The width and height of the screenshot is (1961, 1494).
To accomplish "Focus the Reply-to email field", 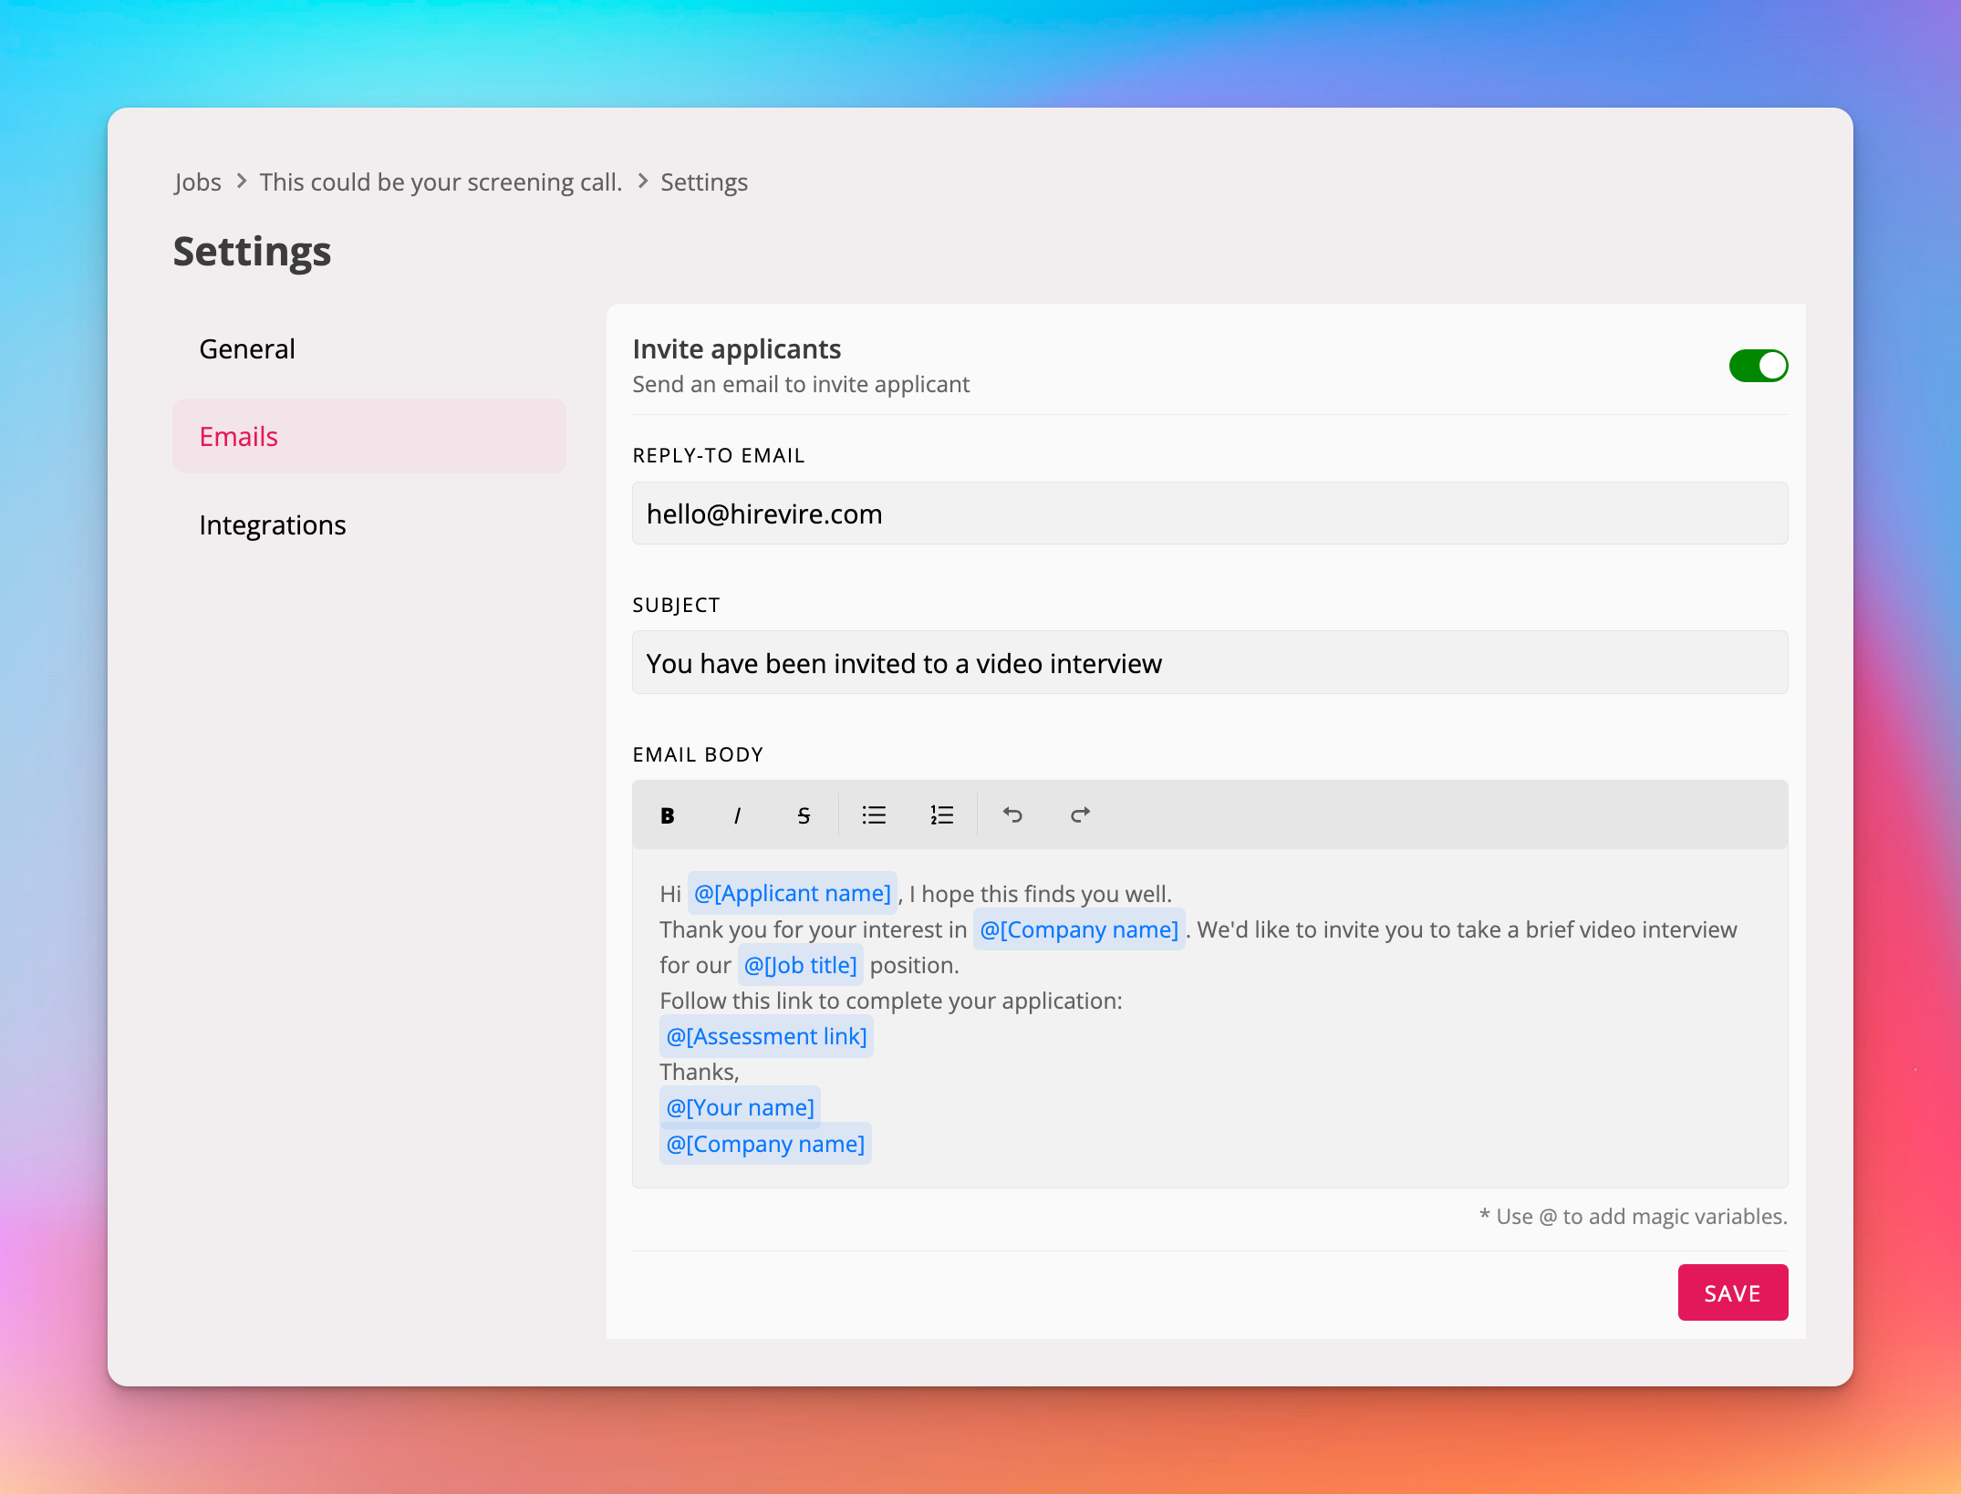I will coord(1209,514).
